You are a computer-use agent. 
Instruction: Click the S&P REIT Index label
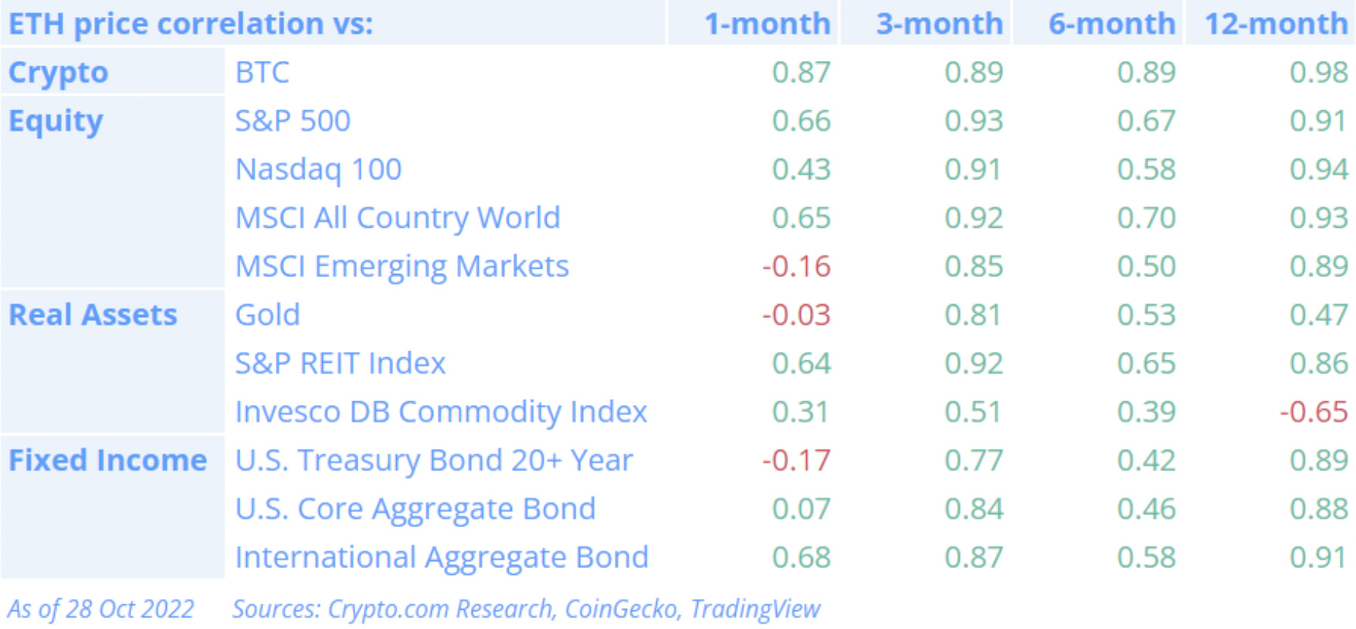point(341,364)
